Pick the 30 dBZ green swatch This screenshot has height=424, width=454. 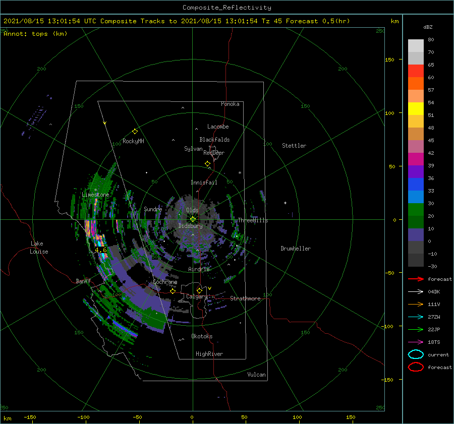pos(416,209)
